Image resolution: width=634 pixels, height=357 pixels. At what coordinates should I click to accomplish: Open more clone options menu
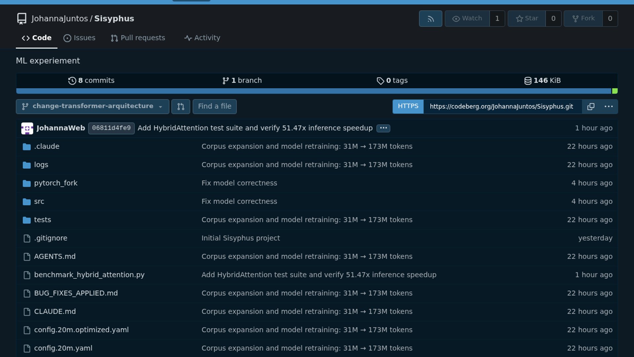click(x=608, y=106)
